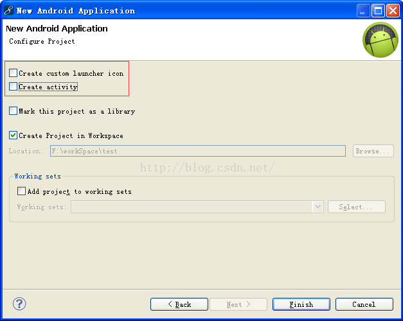Click the Location path field
403x321 pixels.
click(198, 151)
